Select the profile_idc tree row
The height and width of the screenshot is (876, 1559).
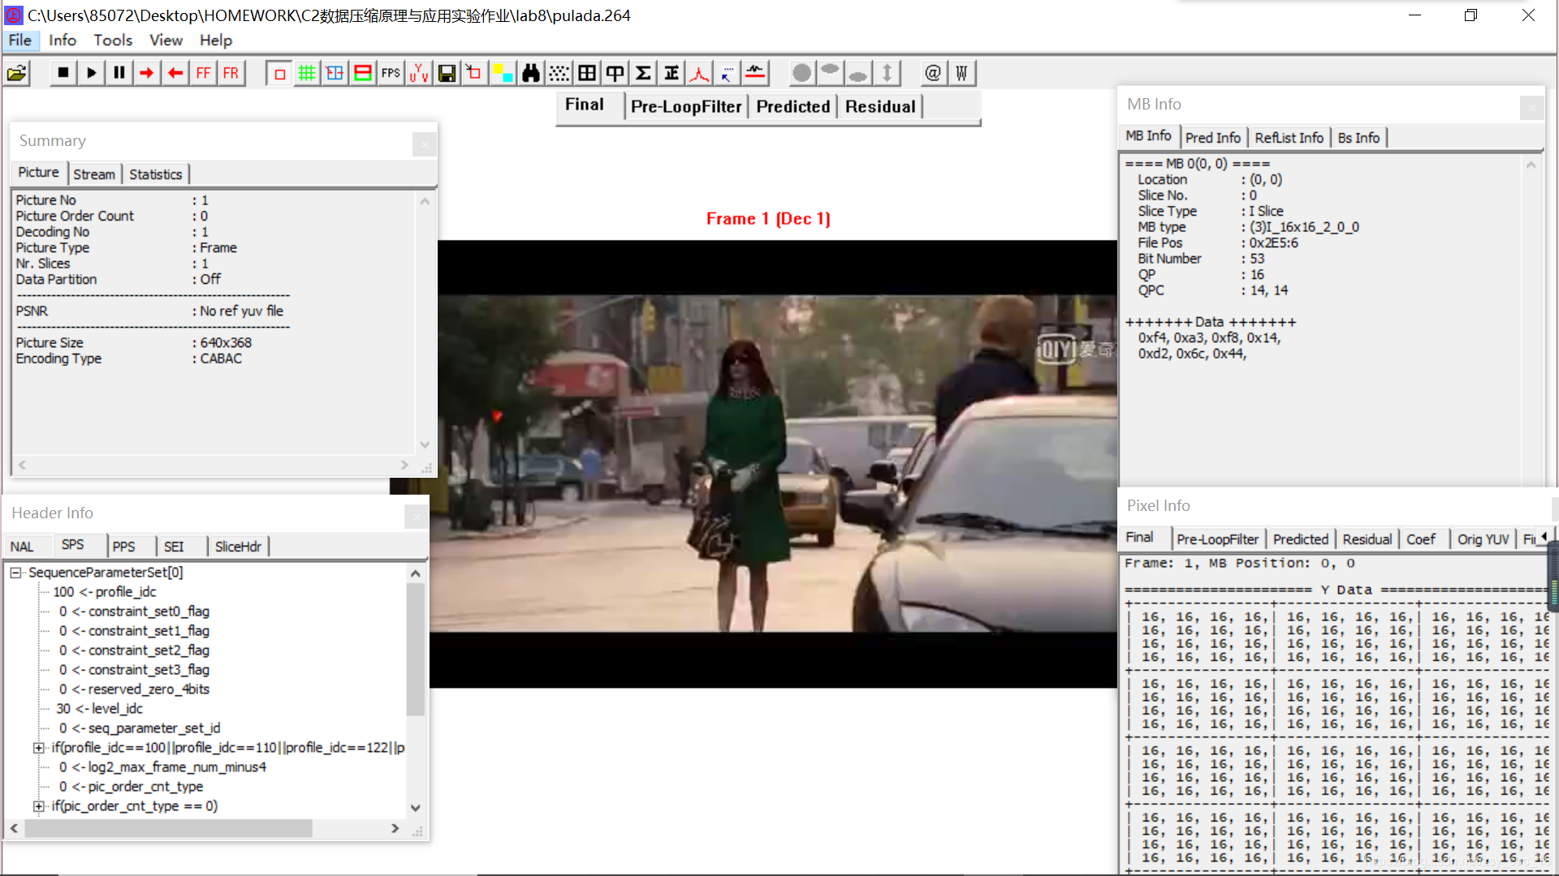tap(104, 592)
